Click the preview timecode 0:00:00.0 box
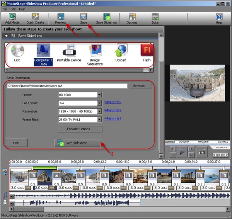This screenshot has height=219, width=232. click(x=220, y=155)
